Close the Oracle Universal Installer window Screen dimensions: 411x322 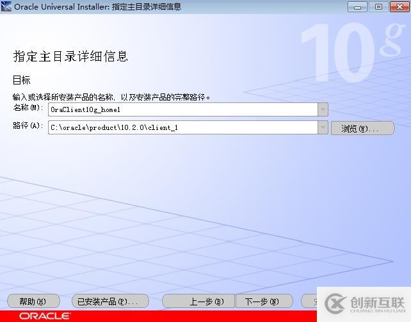(399, 7)
